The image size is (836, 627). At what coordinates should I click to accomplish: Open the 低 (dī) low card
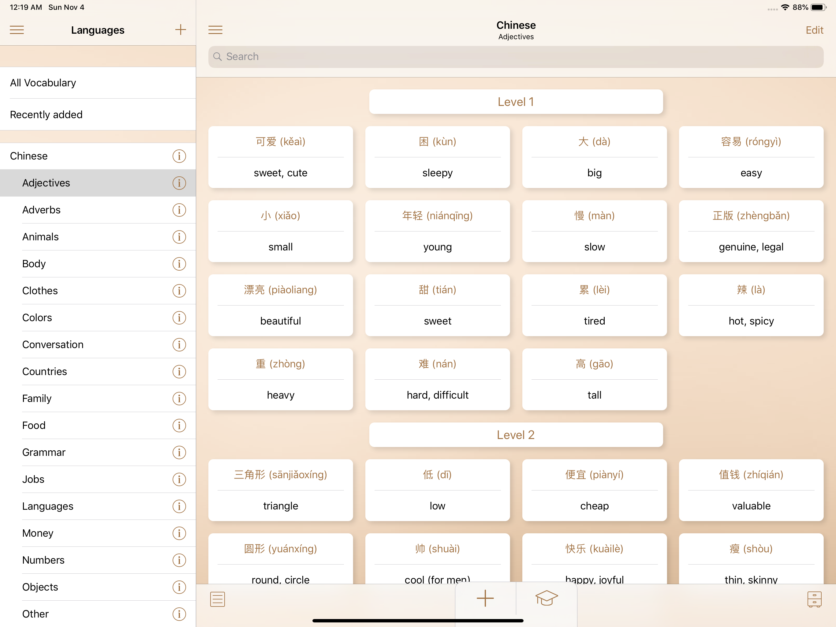(437, 490)
